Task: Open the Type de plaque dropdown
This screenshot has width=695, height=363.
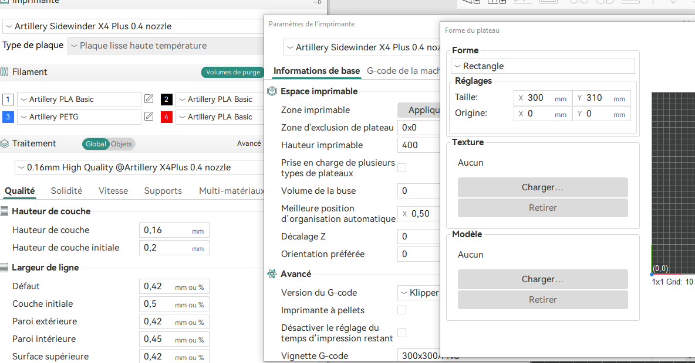Action: [166, 46]
